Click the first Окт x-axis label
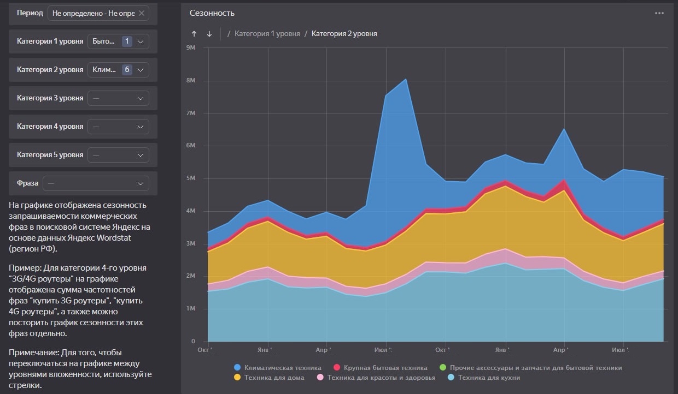The width and height of the screenshot is (678, 394). [204, 349]
